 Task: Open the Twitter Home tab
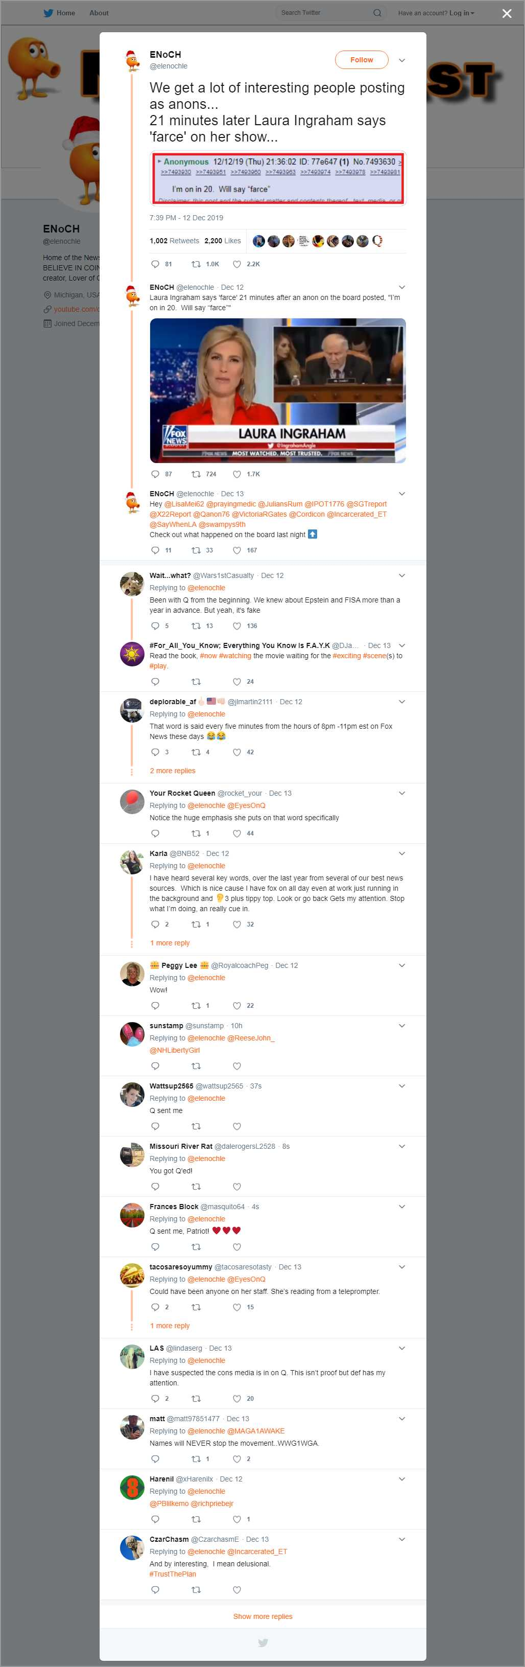point(59,13)
